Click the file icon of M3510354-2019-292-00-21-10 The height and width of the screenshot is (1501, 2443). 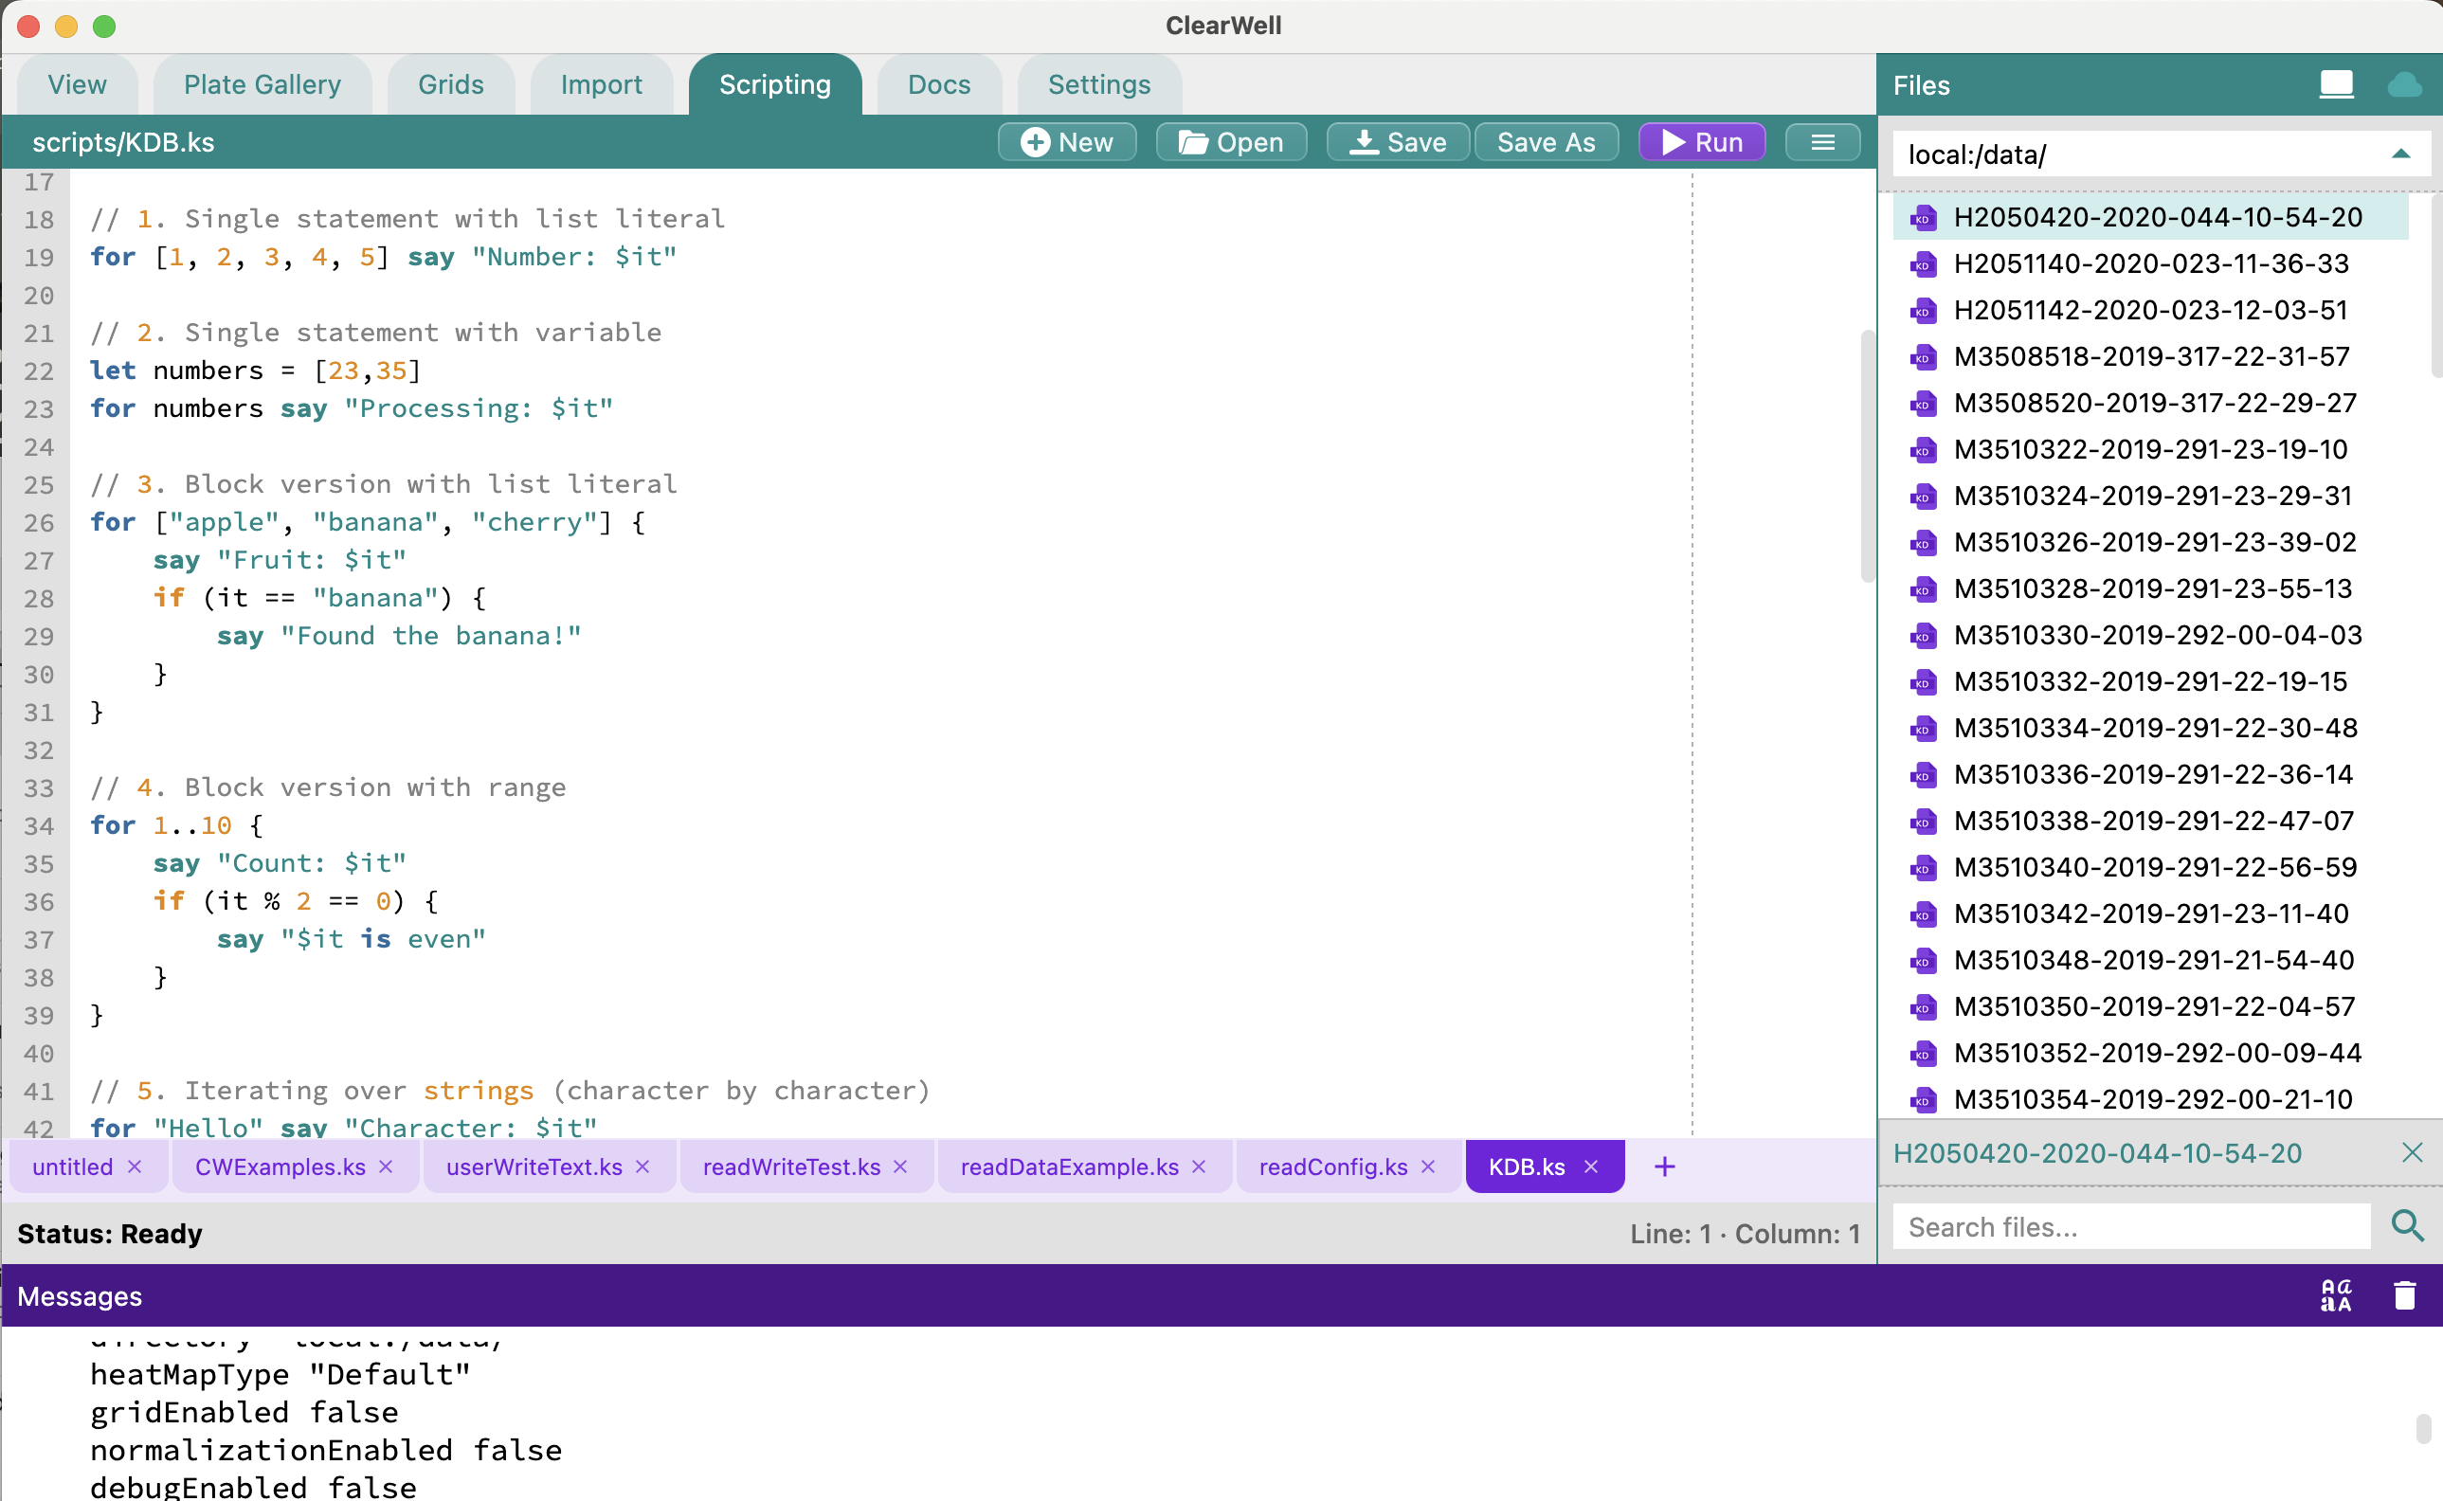(x=1923, y=1100)
